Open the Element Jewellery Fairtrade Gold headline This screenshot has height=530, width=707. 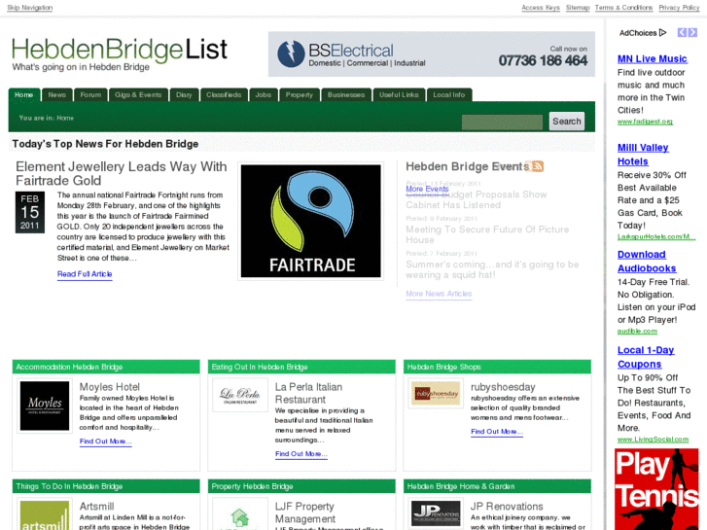122,174
